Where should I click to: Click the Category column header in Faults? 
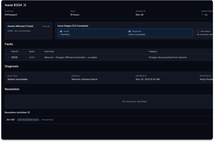(x=153, y=52)
